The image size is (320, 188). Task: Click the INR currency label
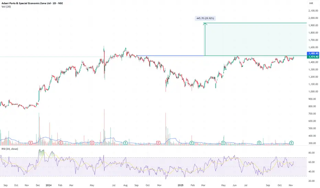311,3
